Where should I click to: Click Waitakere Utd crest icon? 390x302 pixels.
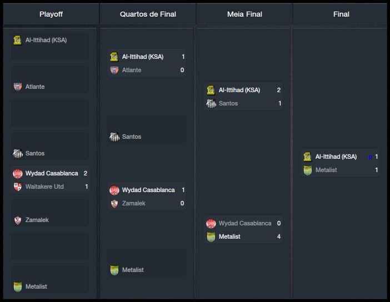click(17, 187)
